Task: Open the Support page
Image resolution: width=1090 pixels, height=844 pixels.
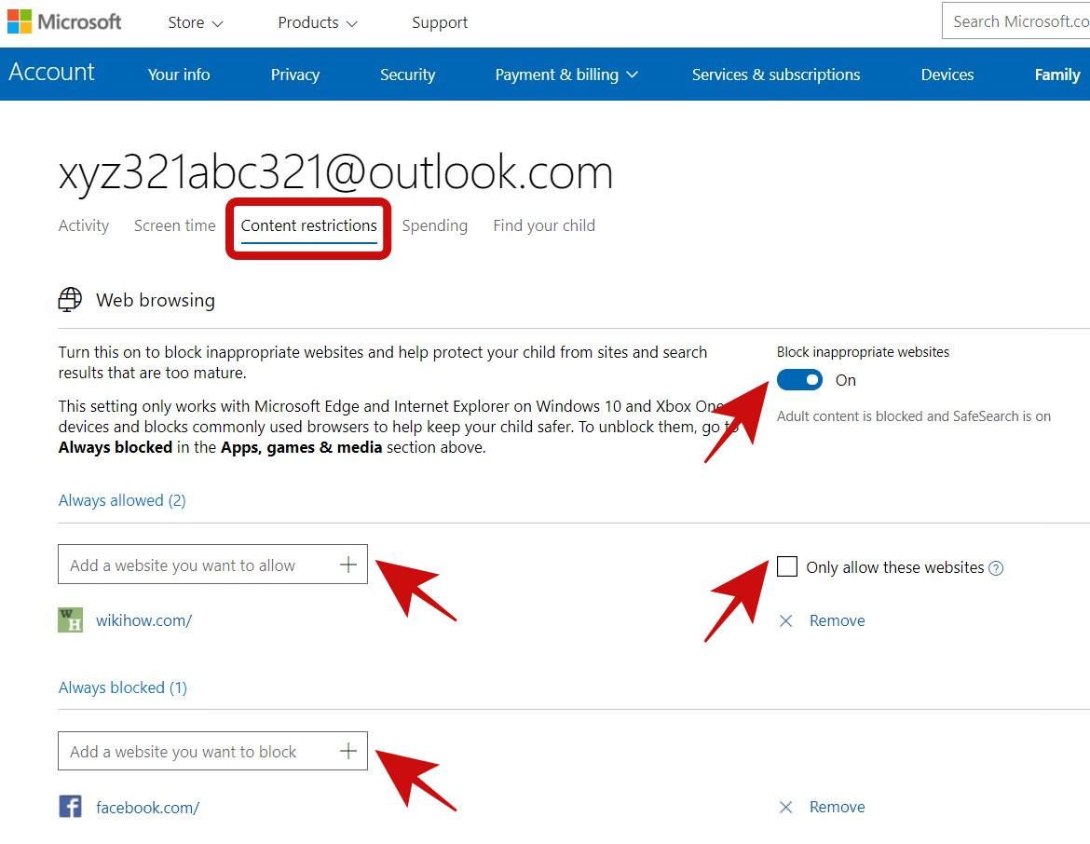Action: [x=440, y=22]
